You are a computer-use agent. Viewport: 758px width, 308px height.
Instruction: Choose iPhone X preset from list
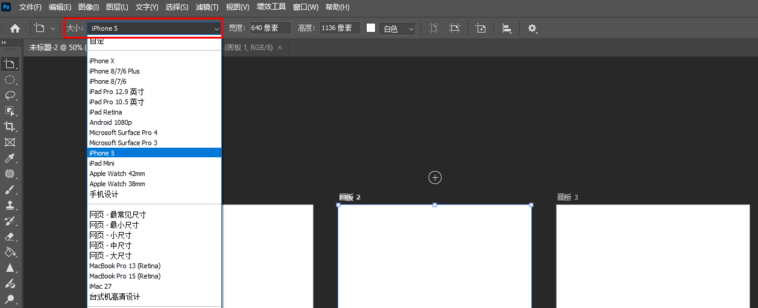(154, 61)
